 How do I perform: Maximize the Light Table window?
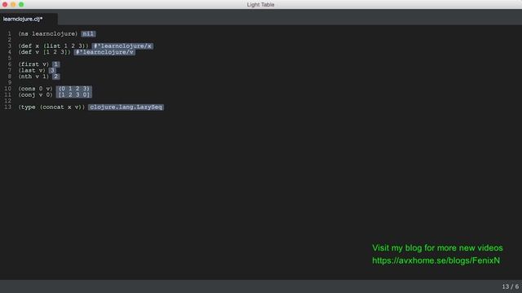[21, 4]
